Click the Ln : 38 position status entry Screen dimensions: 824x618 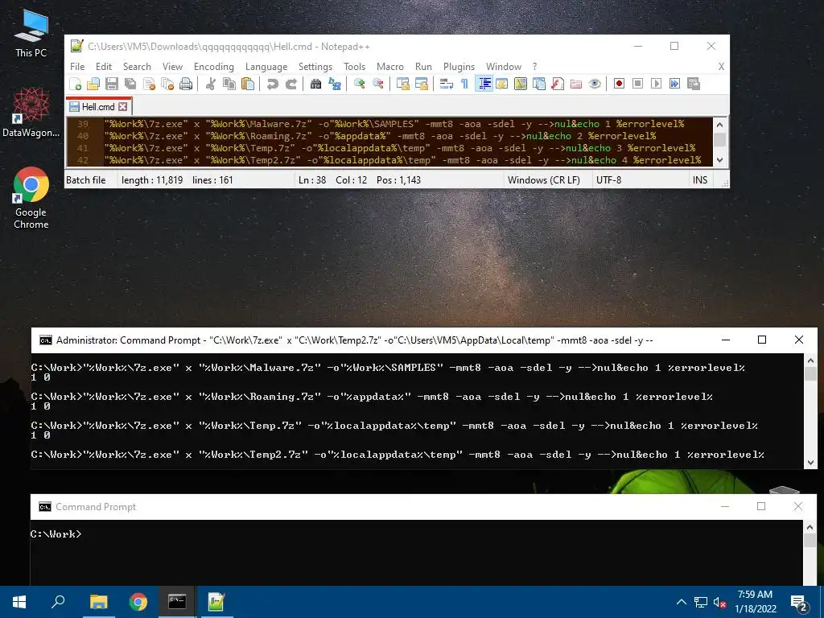[312, 180]
